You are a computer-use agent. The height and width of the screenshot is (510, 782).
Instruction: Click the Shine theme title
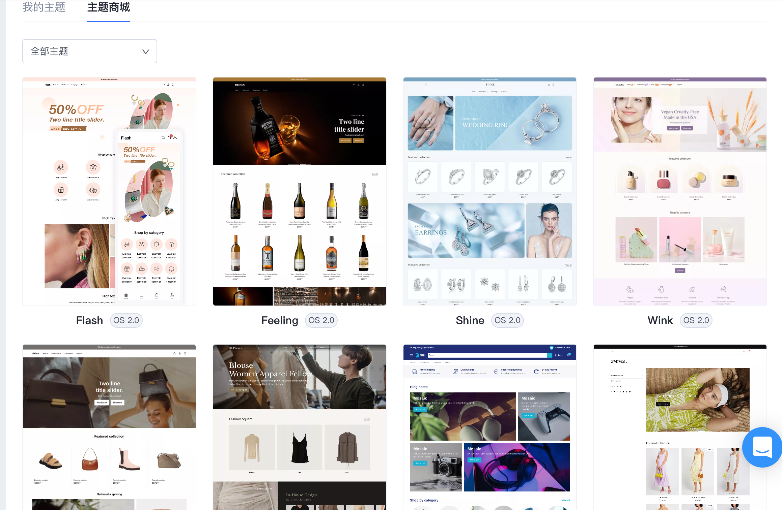pos(470,320)
